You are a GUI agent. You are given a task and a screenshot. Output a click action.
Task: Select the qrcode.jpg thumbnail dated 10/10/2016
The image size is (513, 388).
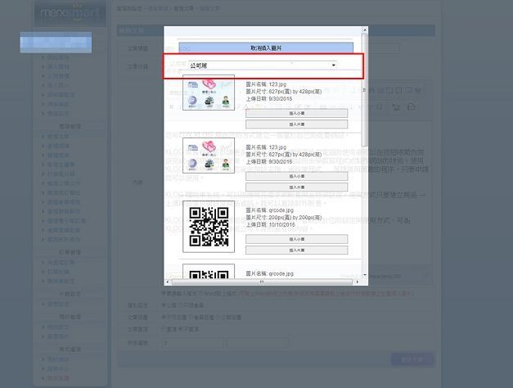tap(209, 227)
